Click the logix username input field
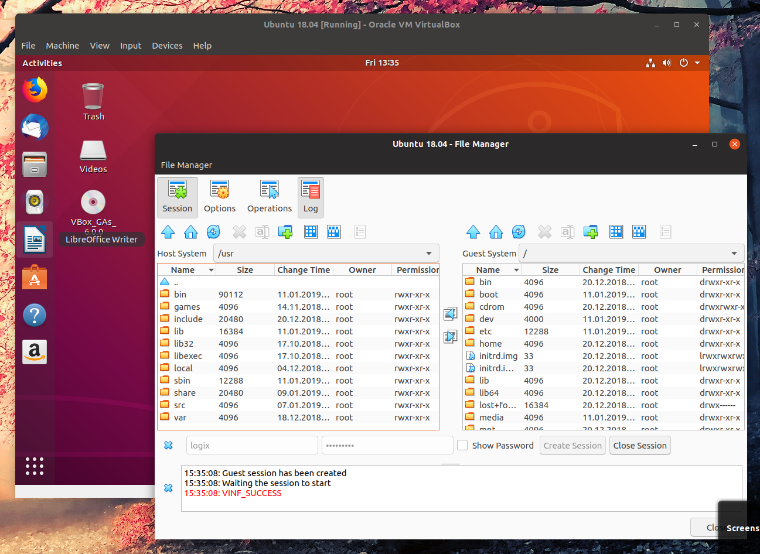 coord(252,445)
